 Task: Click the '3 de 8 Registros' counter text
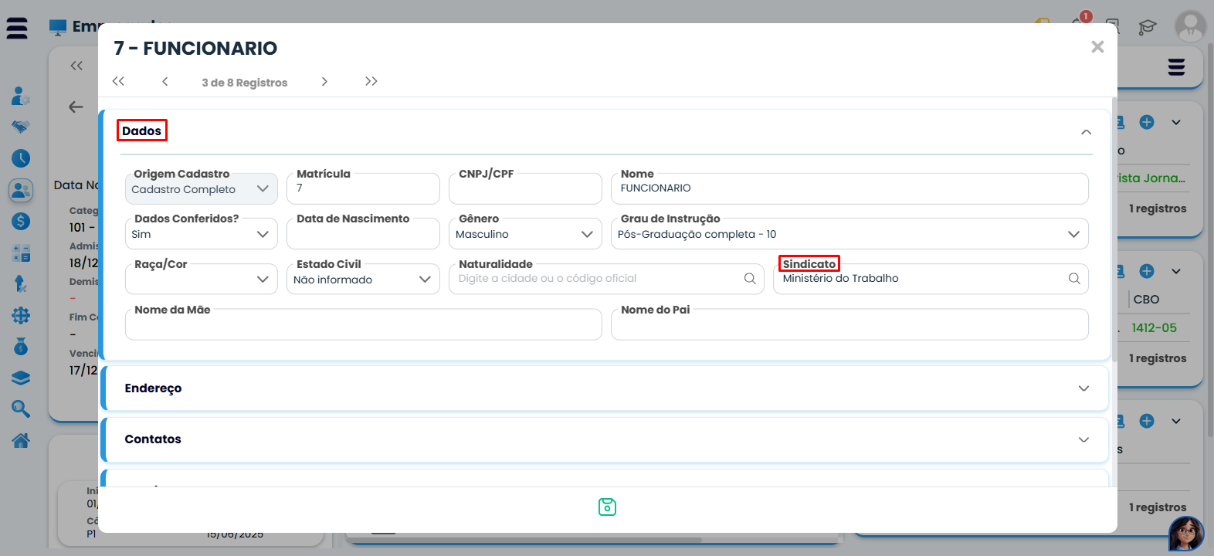[x=245, y=83]
